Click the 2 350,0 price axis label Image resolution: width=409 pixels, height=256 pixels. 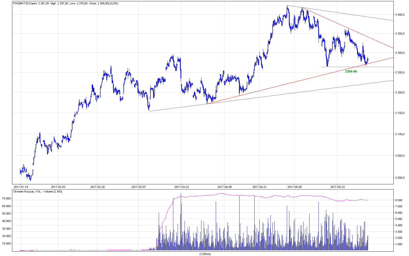pyautogui.click(x=400, y=34)
